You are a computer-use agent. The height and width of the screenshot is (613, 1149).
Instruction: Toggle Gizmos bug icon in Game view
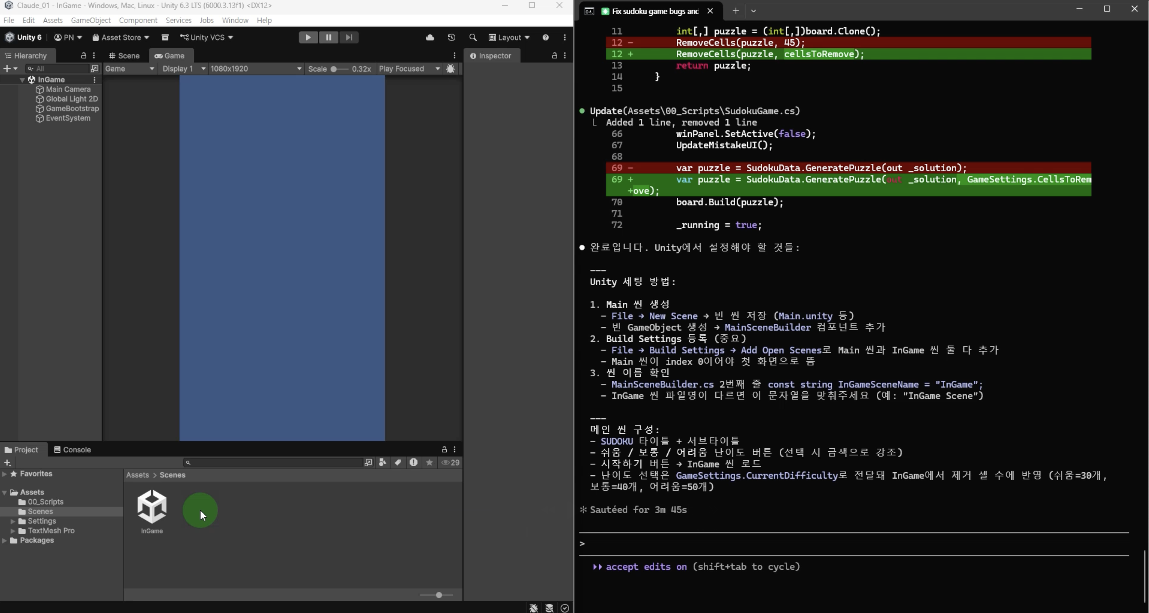coord(450,69)
